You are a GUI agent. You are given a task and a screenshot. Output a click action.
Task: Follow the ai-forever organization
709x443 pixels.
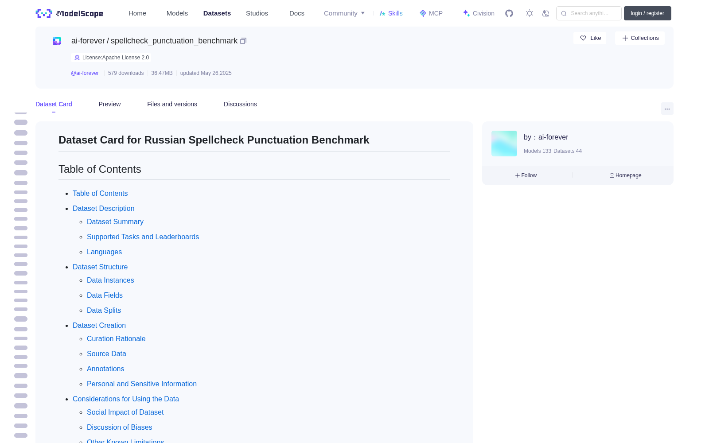tap(526, 175)
